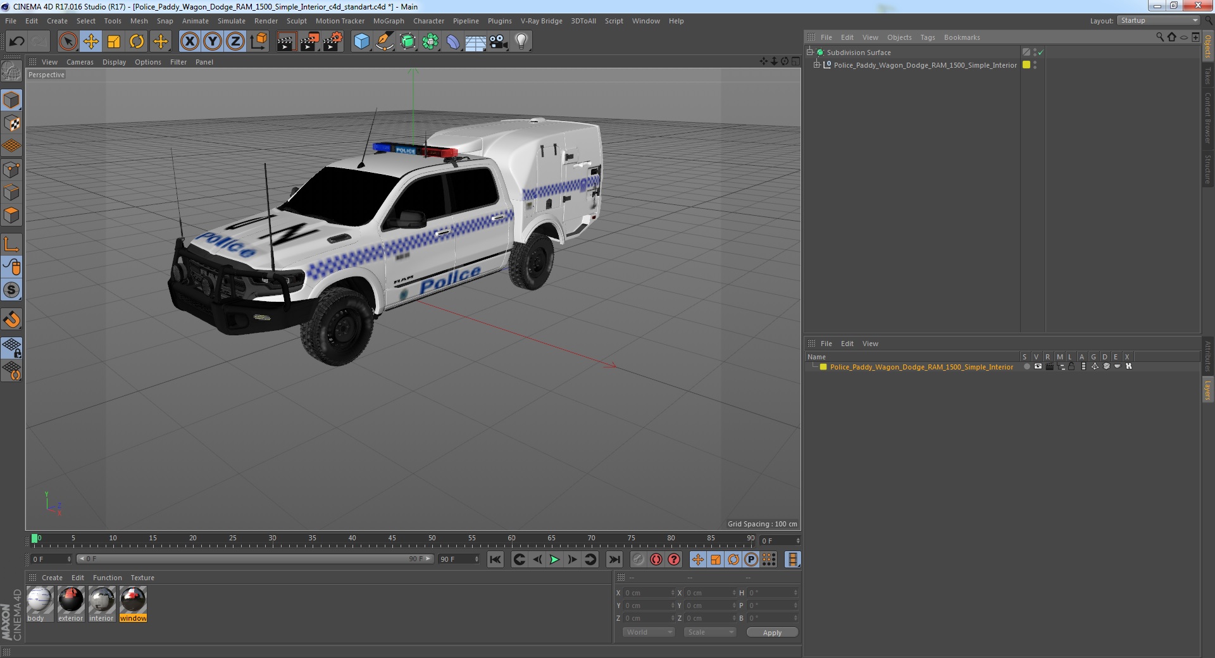Open the World coordinate dropdown
Viewport: 1215px width, 658px height.
[649, 632]
